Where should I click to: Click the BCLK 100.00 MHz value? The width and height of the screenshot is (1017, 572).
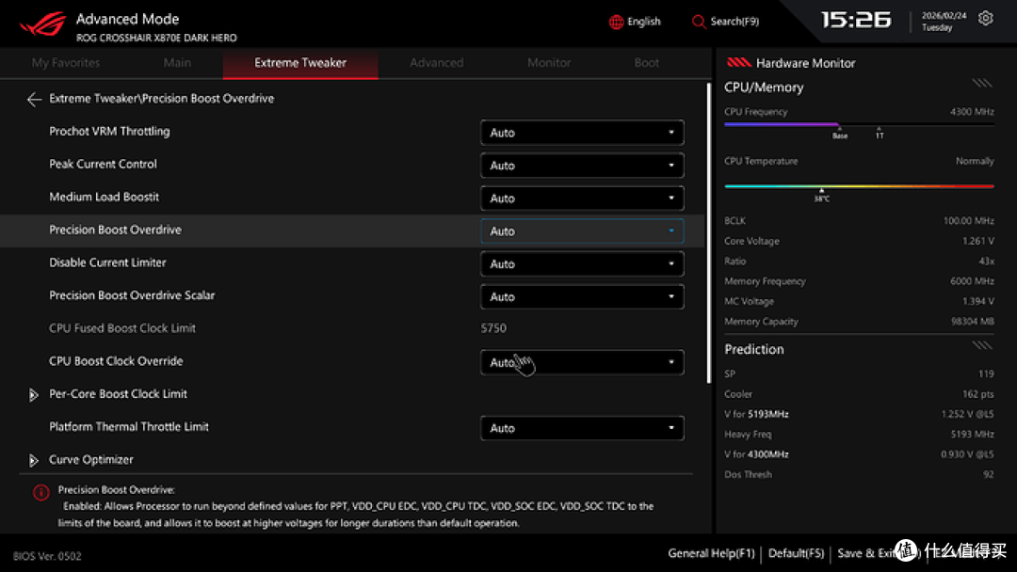[968, 221]
